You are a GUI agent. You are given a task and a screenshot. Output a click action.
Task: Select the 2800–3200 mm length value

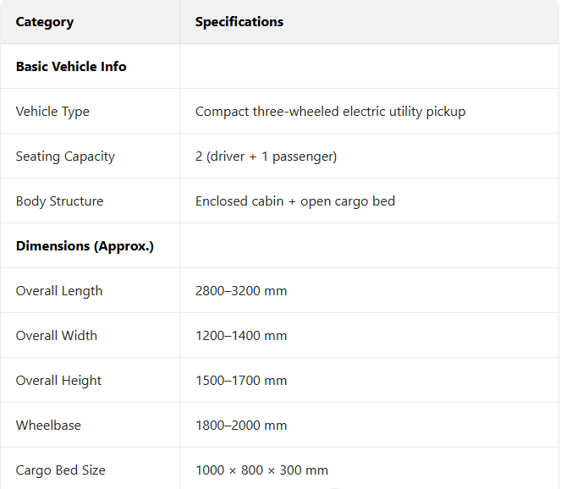(x=241, y=291)
